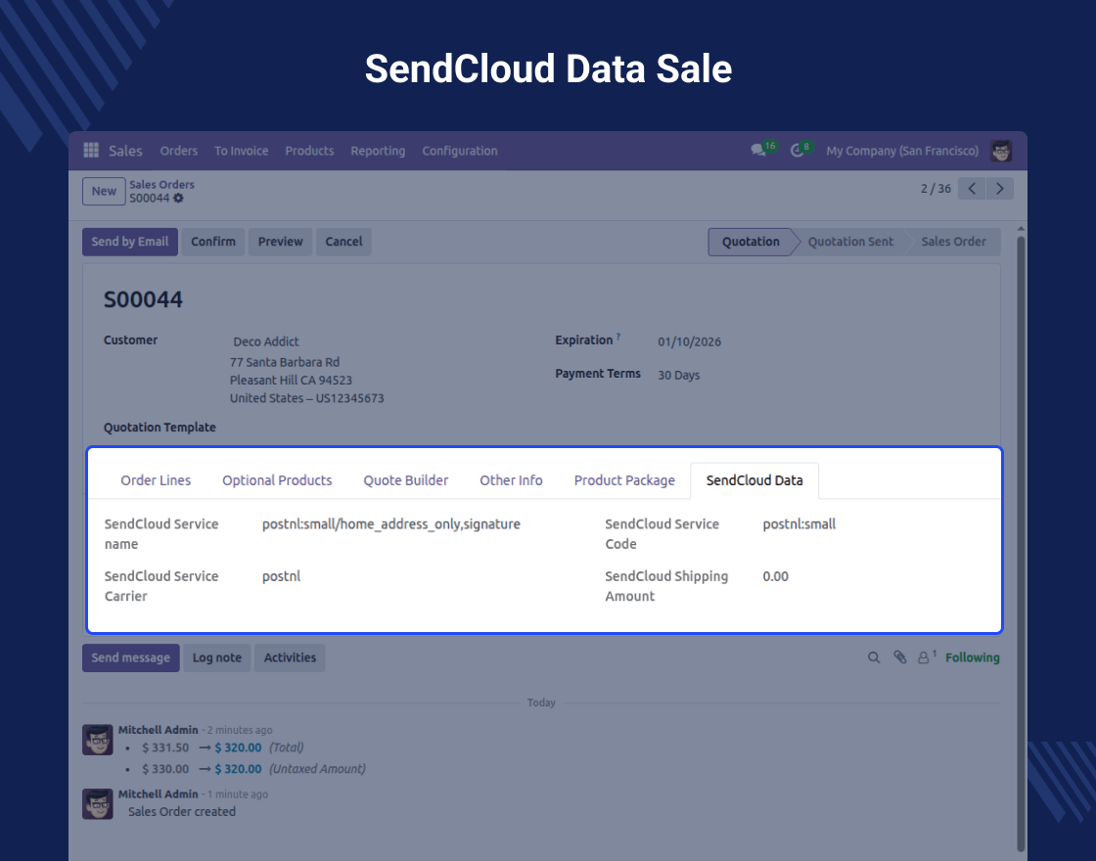1096x861 pixels.
Task: Go to next record arrow
Action: tap(999, 189)
